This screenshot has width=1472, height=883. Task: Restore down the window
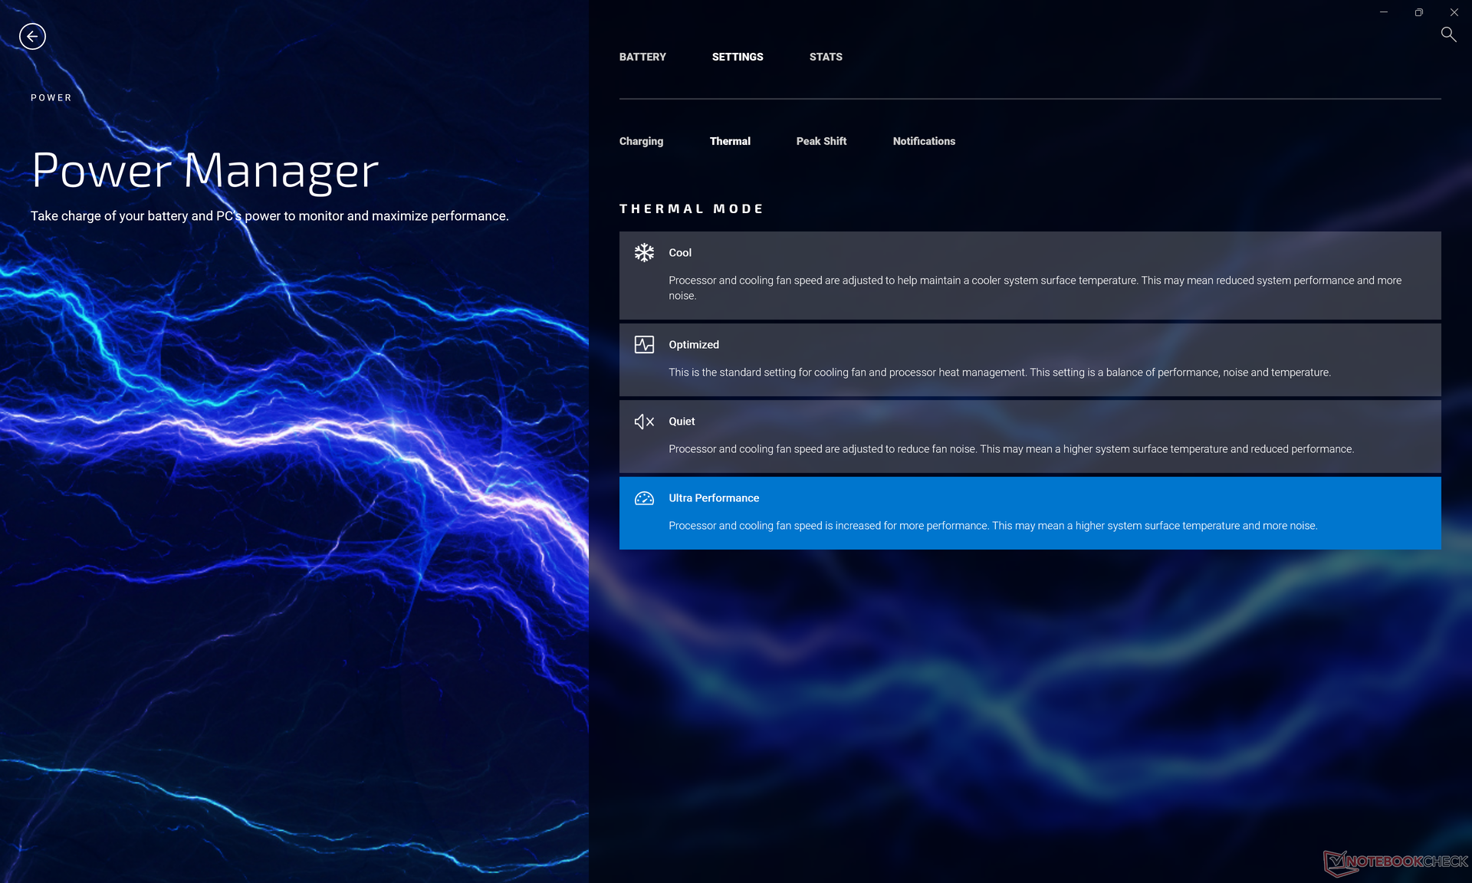(x=1418, y=12)
